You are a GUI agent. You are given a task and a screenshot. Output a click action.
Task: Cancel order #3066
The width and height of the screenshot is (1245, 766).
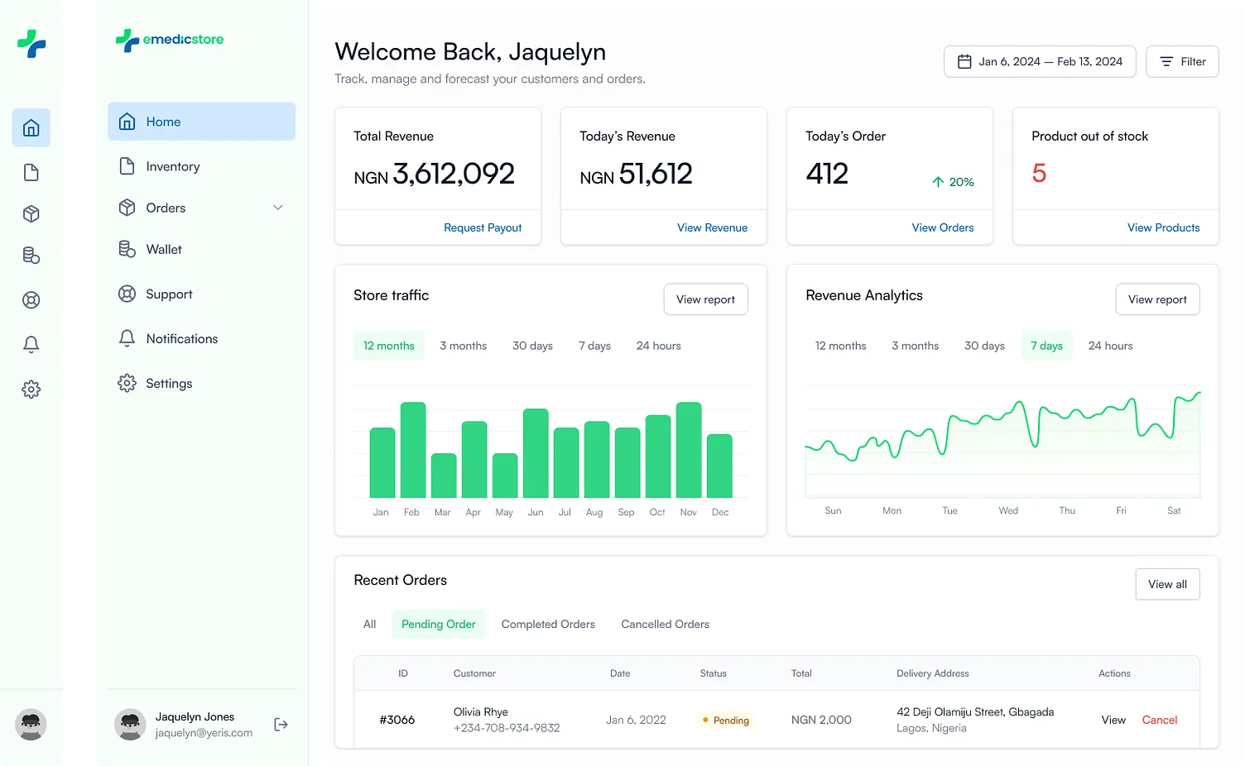pyautogui.click(x=1159, y=720)
